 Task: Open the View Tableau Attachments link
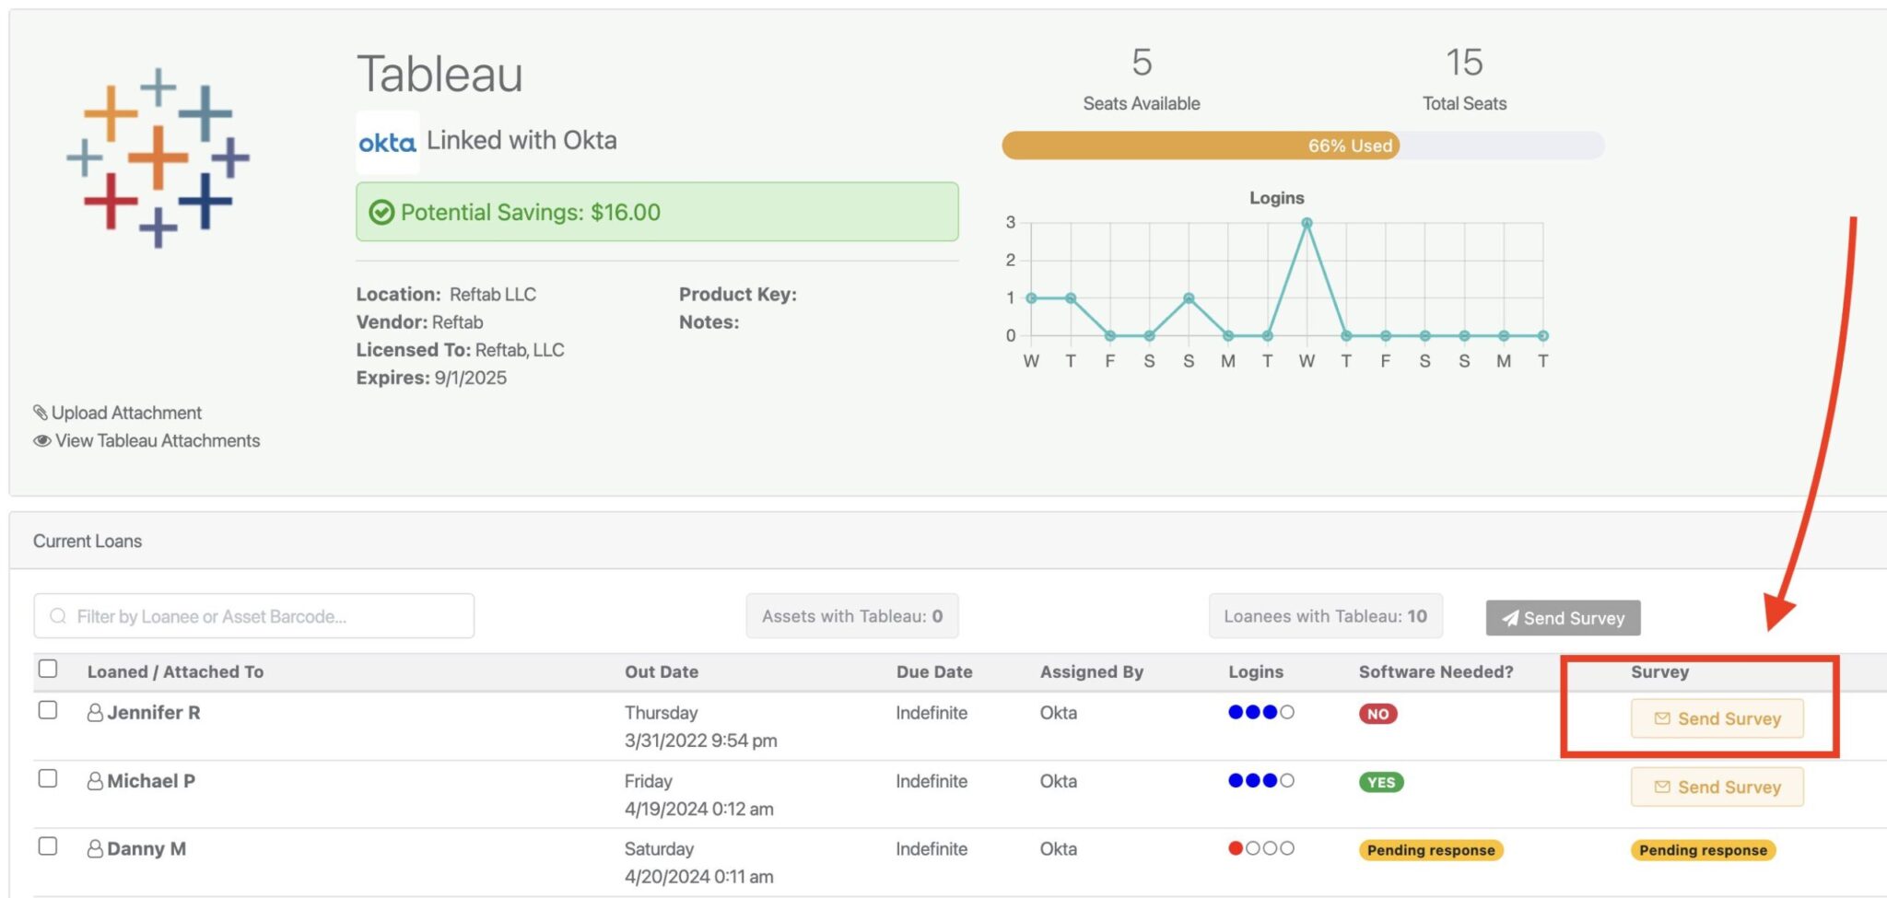[x=157, y=441]
